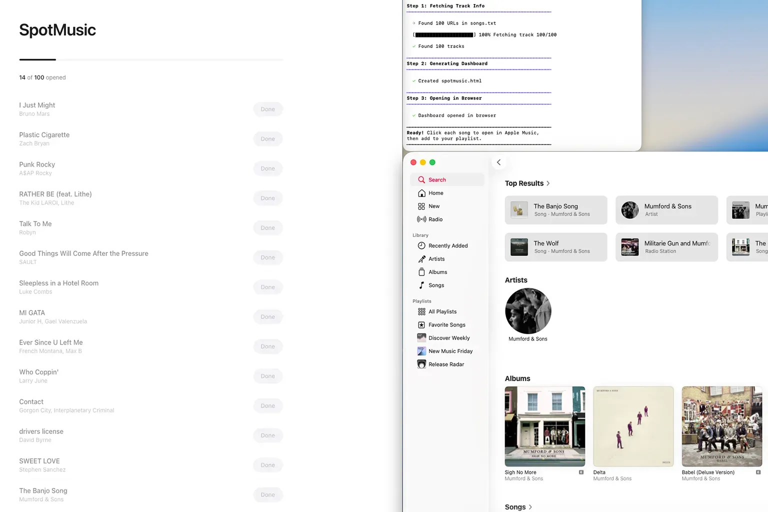The width and height of the screenshot is (768, 512).
Task: Select The Wolf song result
Action: (x=556, y=247)
